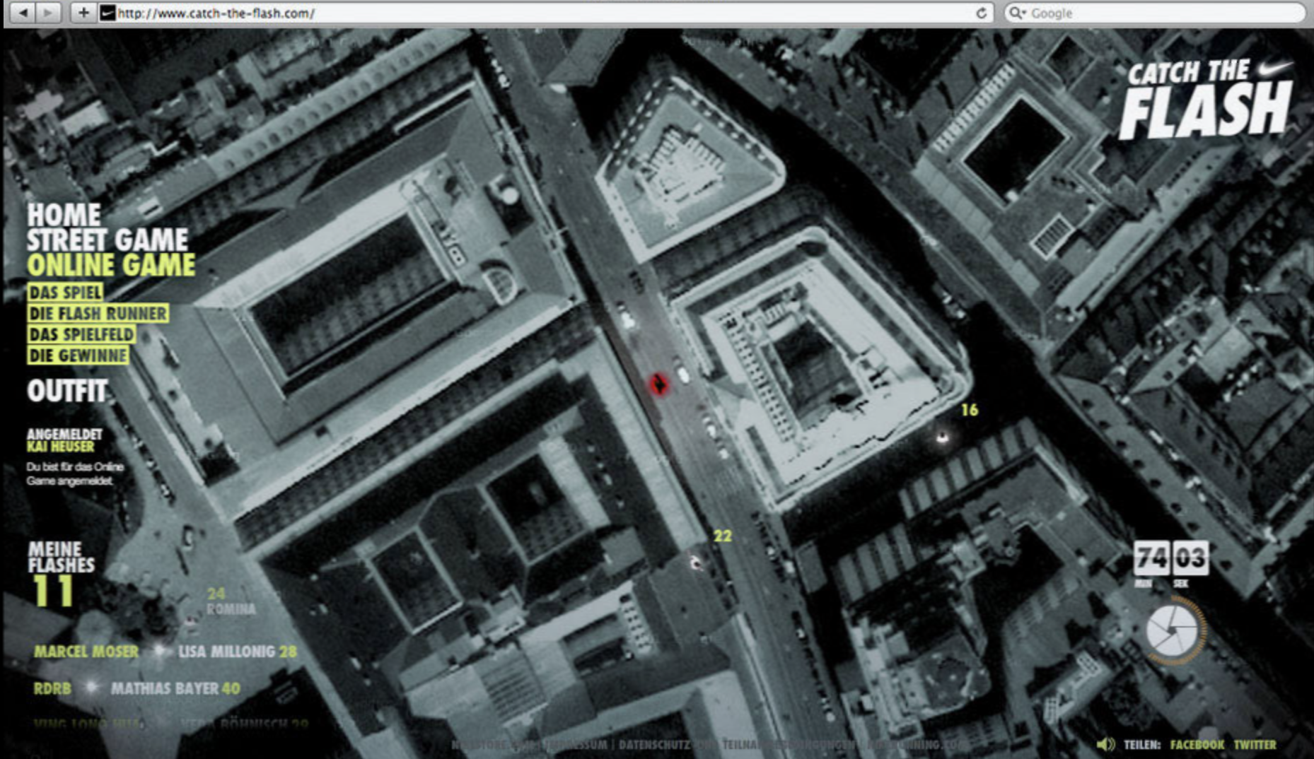The image size is (1314, 759).
Task: Click the 24 ROMINA runner label
Action: [231, 601]
